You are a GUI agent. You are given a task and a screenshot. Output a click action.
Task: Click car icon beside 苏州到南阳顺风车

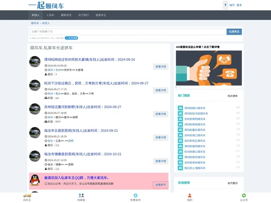[180, 119]
